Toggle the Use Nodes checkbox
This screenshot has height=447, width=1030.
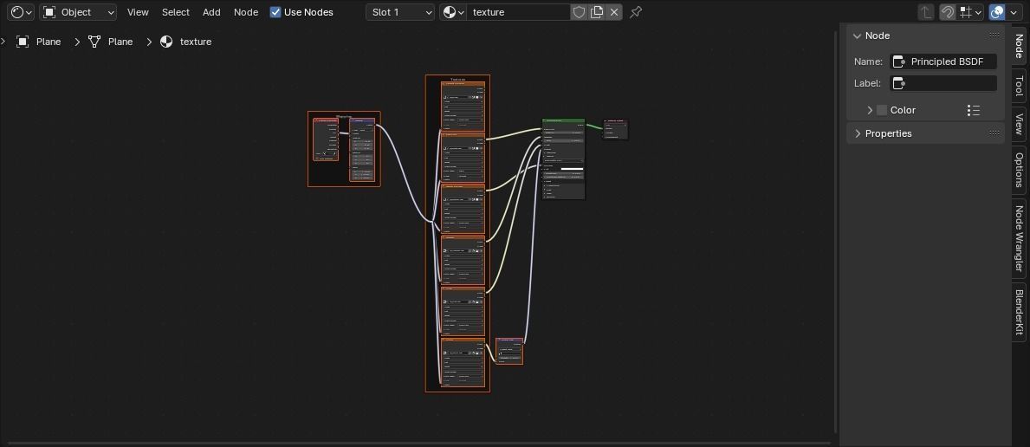275,12
